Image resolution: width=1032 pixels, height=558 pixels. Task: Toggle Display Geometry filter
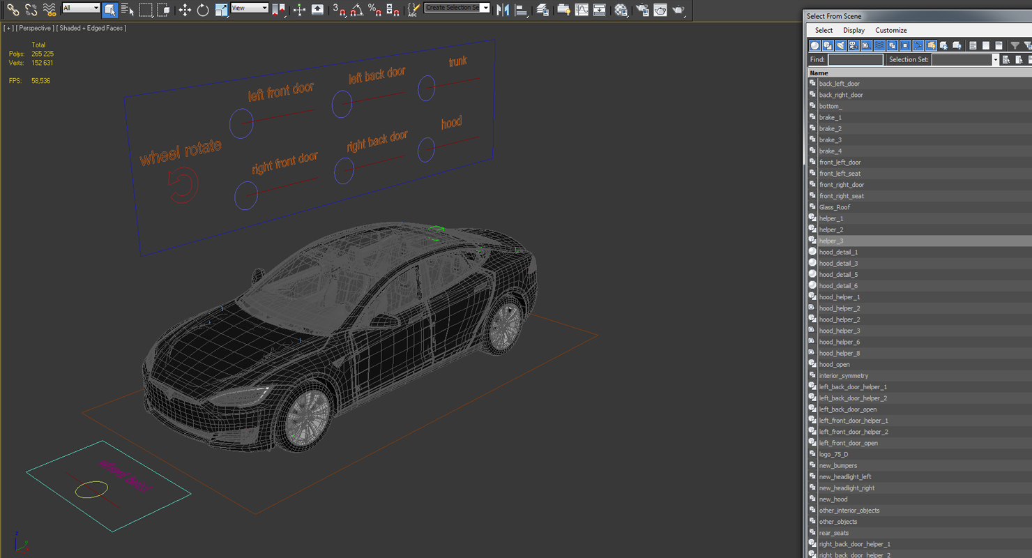(x=814, y=45)
